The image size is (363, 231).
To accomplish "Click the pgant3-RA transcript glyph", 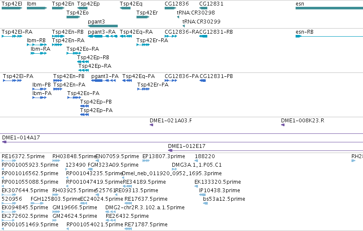I will point(103,36).
